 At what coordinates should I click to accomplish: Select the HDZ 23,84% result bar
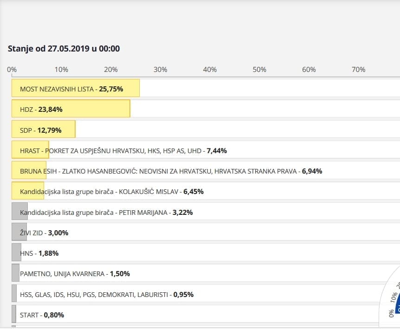(71, 109)
